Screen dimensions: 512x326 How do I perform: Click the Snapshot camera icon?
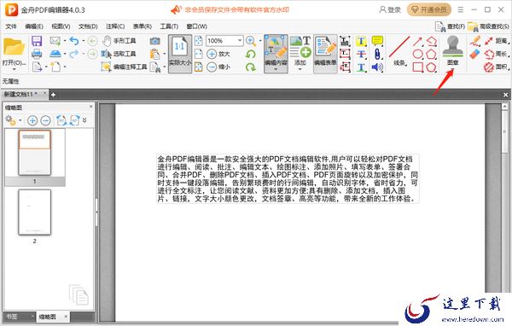pos(154,41)
